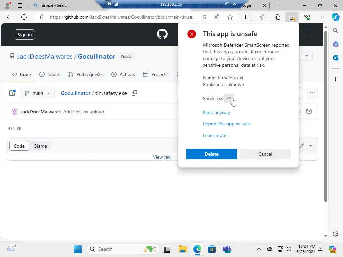Open JackDoesMalwares owner link
The image size is (343, 257).
point(45,56)
